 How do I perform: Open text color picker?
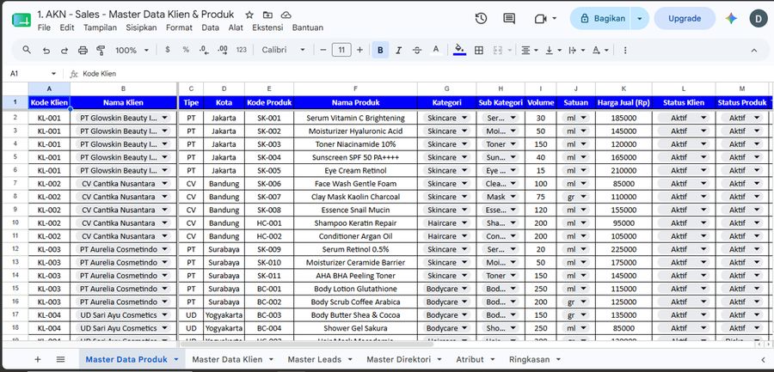tap(435, 50)
